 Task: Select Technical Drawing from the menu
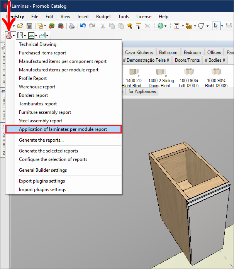[37, 44]
